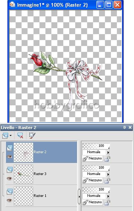Toggle the Raster 1 transparency lock
Image resolution: width=134 pixels, height=211 pixels.
(x=107, y=202)
